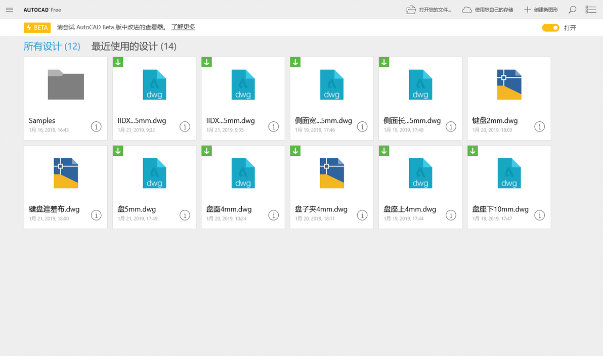This screenshot has width=603, height=356.
Task: Open info for IIDX file dated 9:32
Action: [x=185, y=126]
